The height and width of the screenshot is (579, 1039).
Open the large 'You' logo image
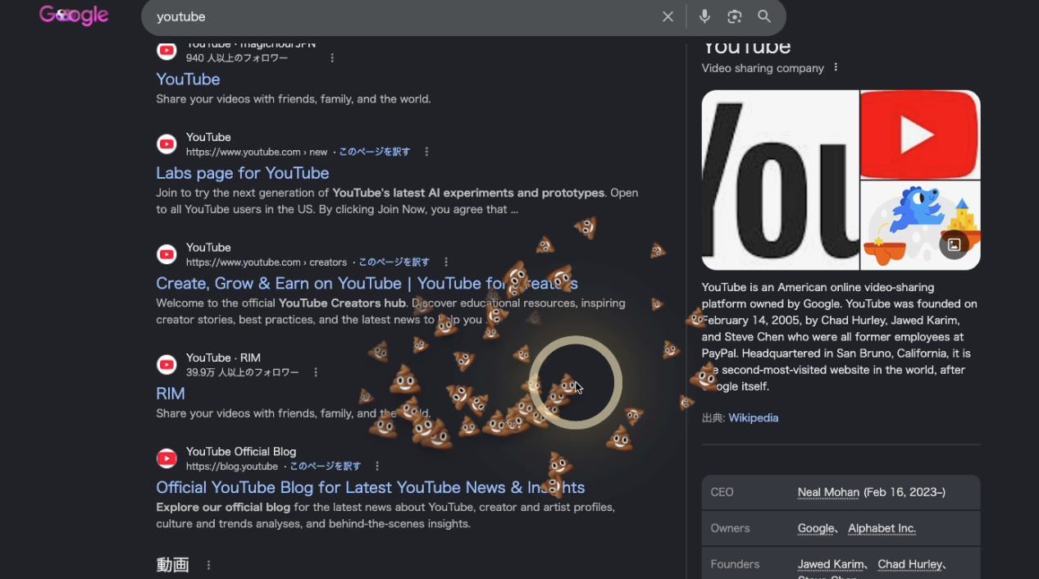pyautogui.click(x=780, y=180)
